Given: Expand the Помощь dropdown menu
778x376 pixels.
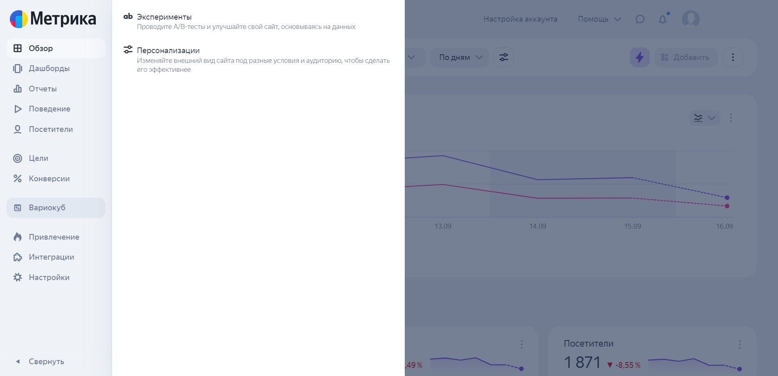Looking at the screenshot, I should click(x=599, y=19).
